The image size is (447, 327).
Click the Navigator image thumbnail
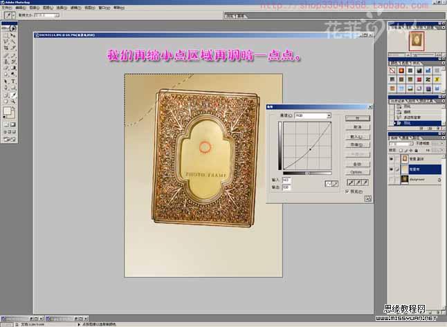coord(417,41)
